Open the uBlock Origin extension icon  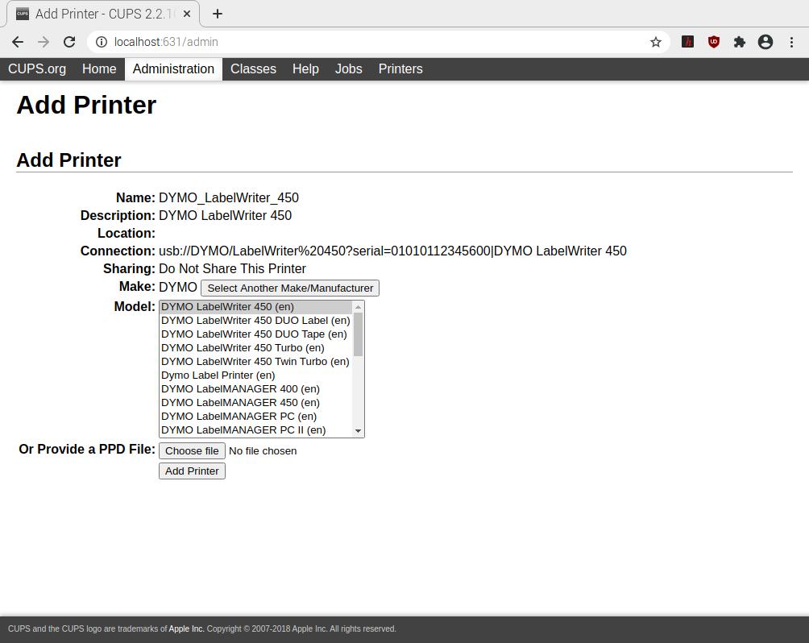(x=713, y=42)
